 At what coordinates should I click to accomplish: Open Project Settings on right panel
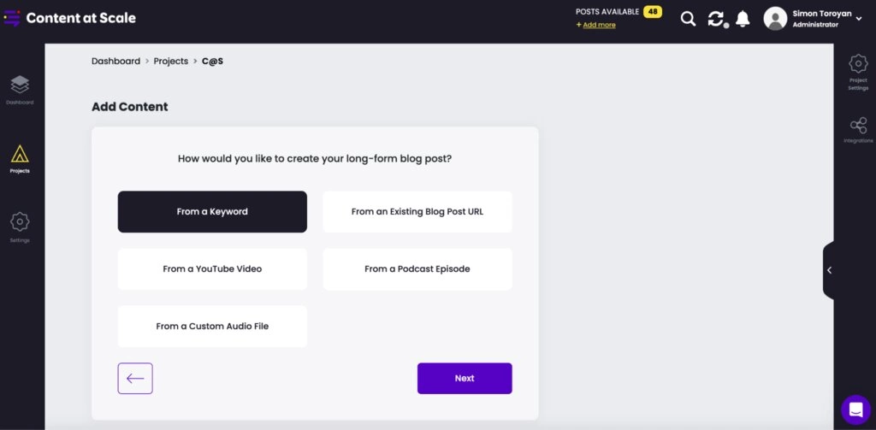tap(858, 70)
